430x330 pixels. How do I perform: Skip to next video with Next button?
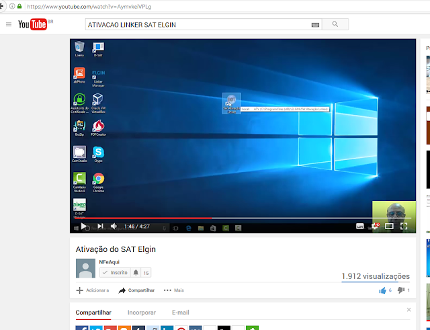[x=100, y=226]
